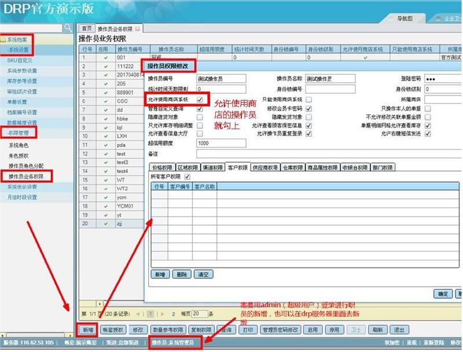The width and height of the screenshot is (463, 352).
Task: Click 清空 under the customer grid
Action: point(203,274)
